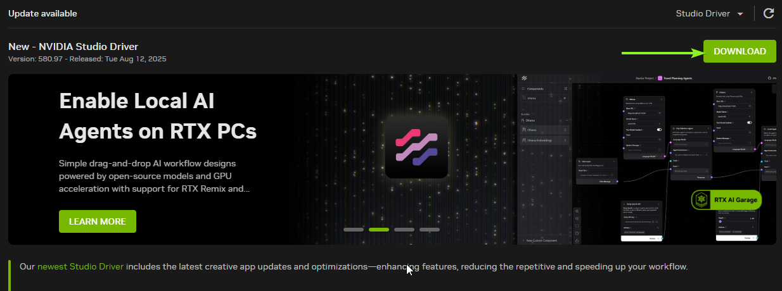Viewport: 782px width, 291px height.
Task: Select the first carousel indicator
Action: point(354,230)
